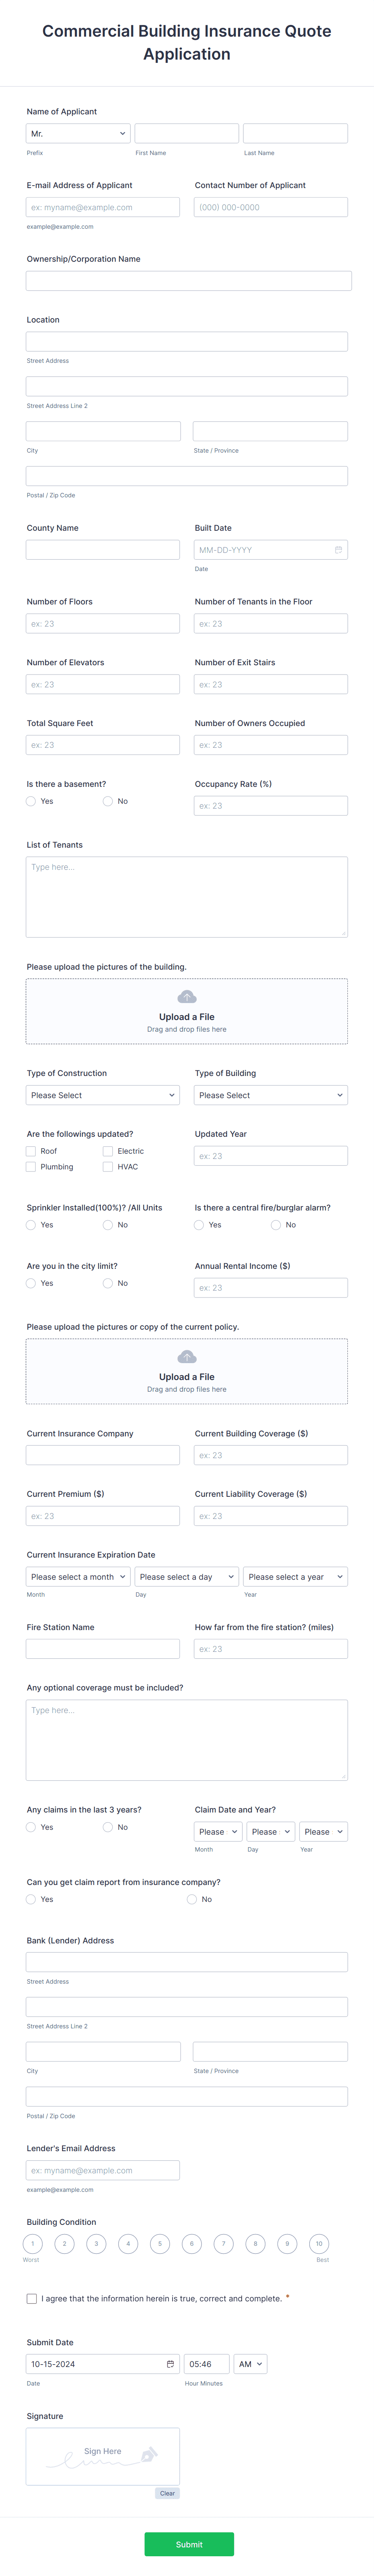Screen dimensions: 374x2576
Task: Open the Please select a month dropdown
Action: point(78,1576)
